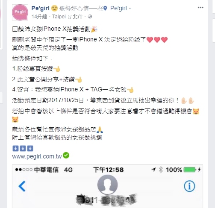Click the blue location pin icon

(x=105, y=9)
